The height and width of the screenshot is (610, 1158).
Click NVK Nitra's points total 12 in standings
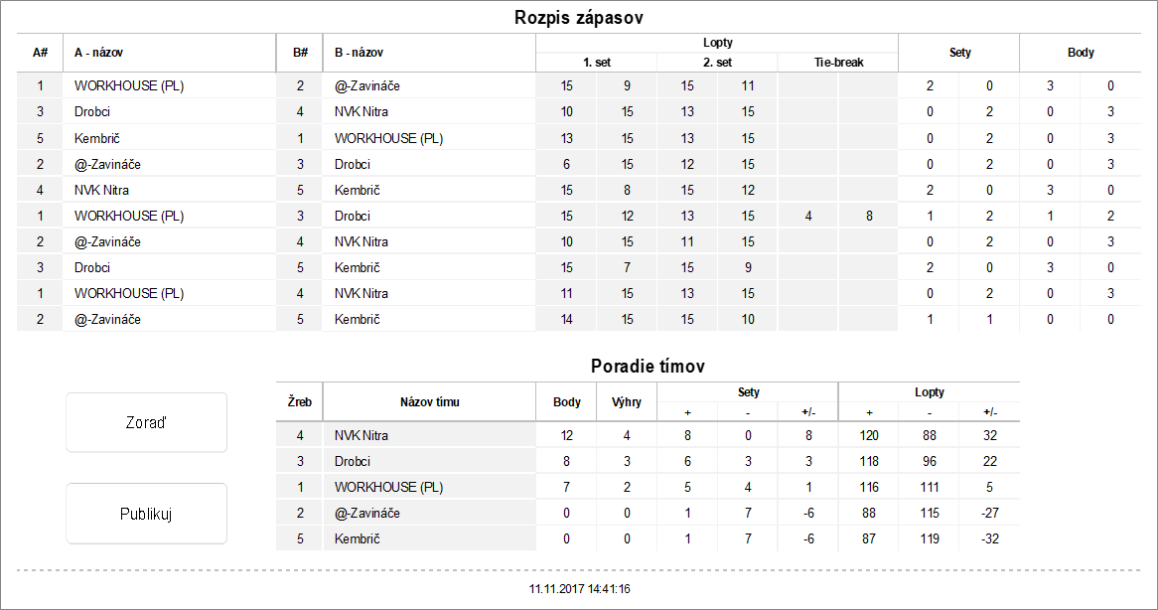pos(566,435)
